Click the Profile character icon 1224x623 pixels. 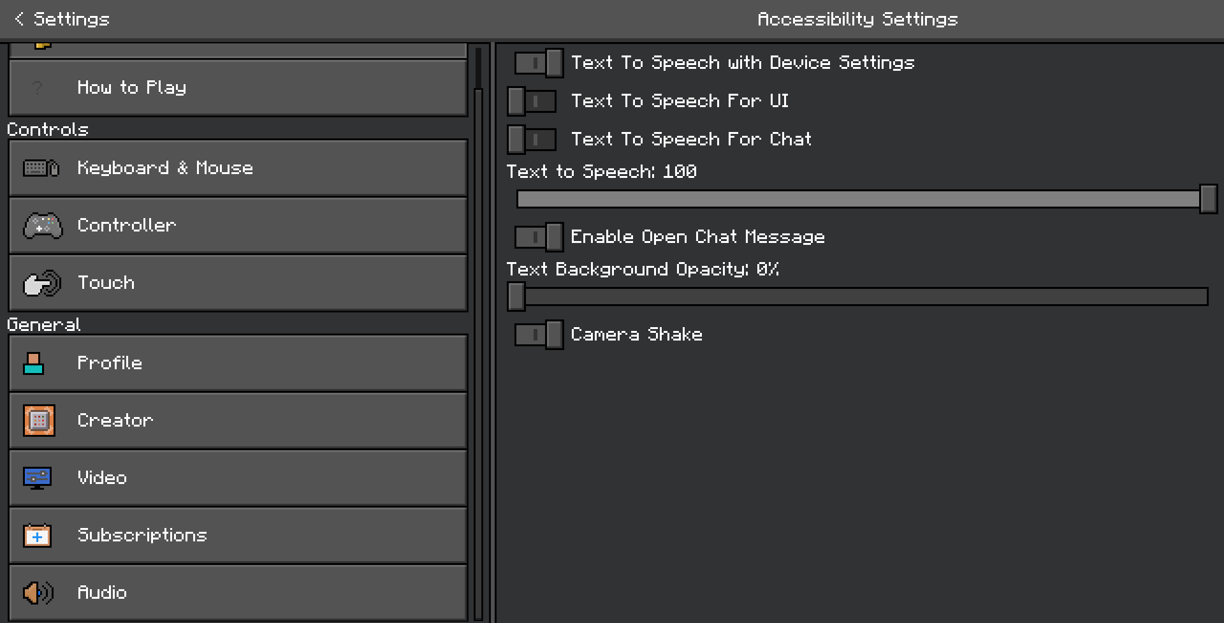(34, 363)
